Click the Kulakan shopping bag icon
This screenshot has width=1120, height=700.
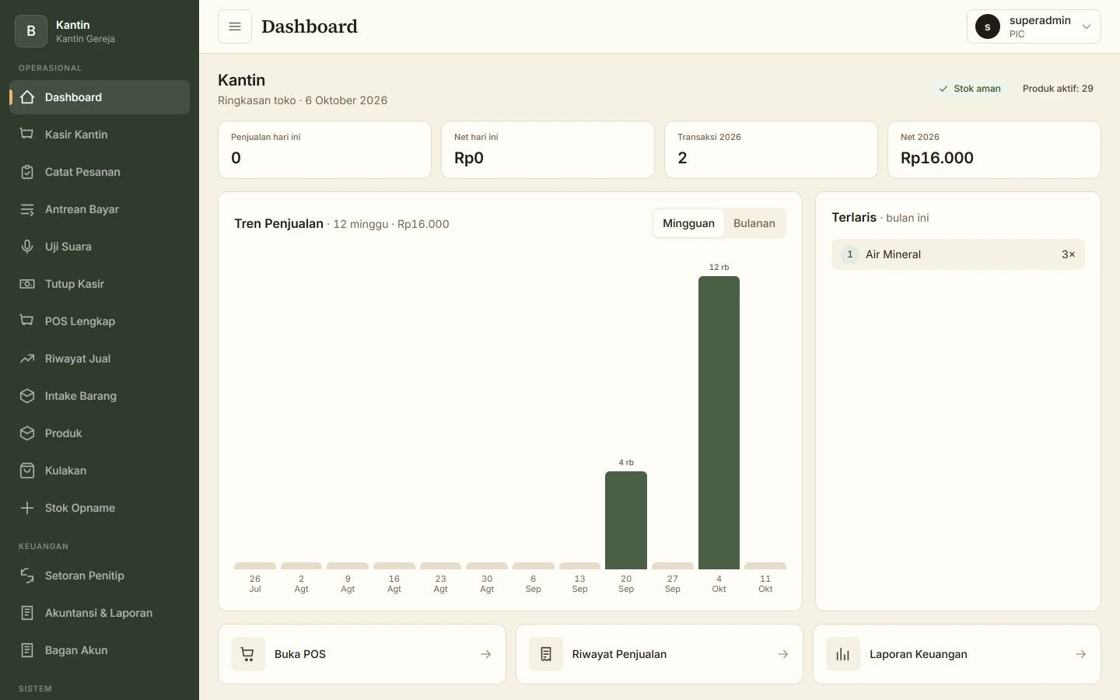pyautogui.click(x=27, y=471)
